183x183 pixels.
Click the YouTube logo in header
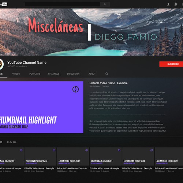pos(4,4)
